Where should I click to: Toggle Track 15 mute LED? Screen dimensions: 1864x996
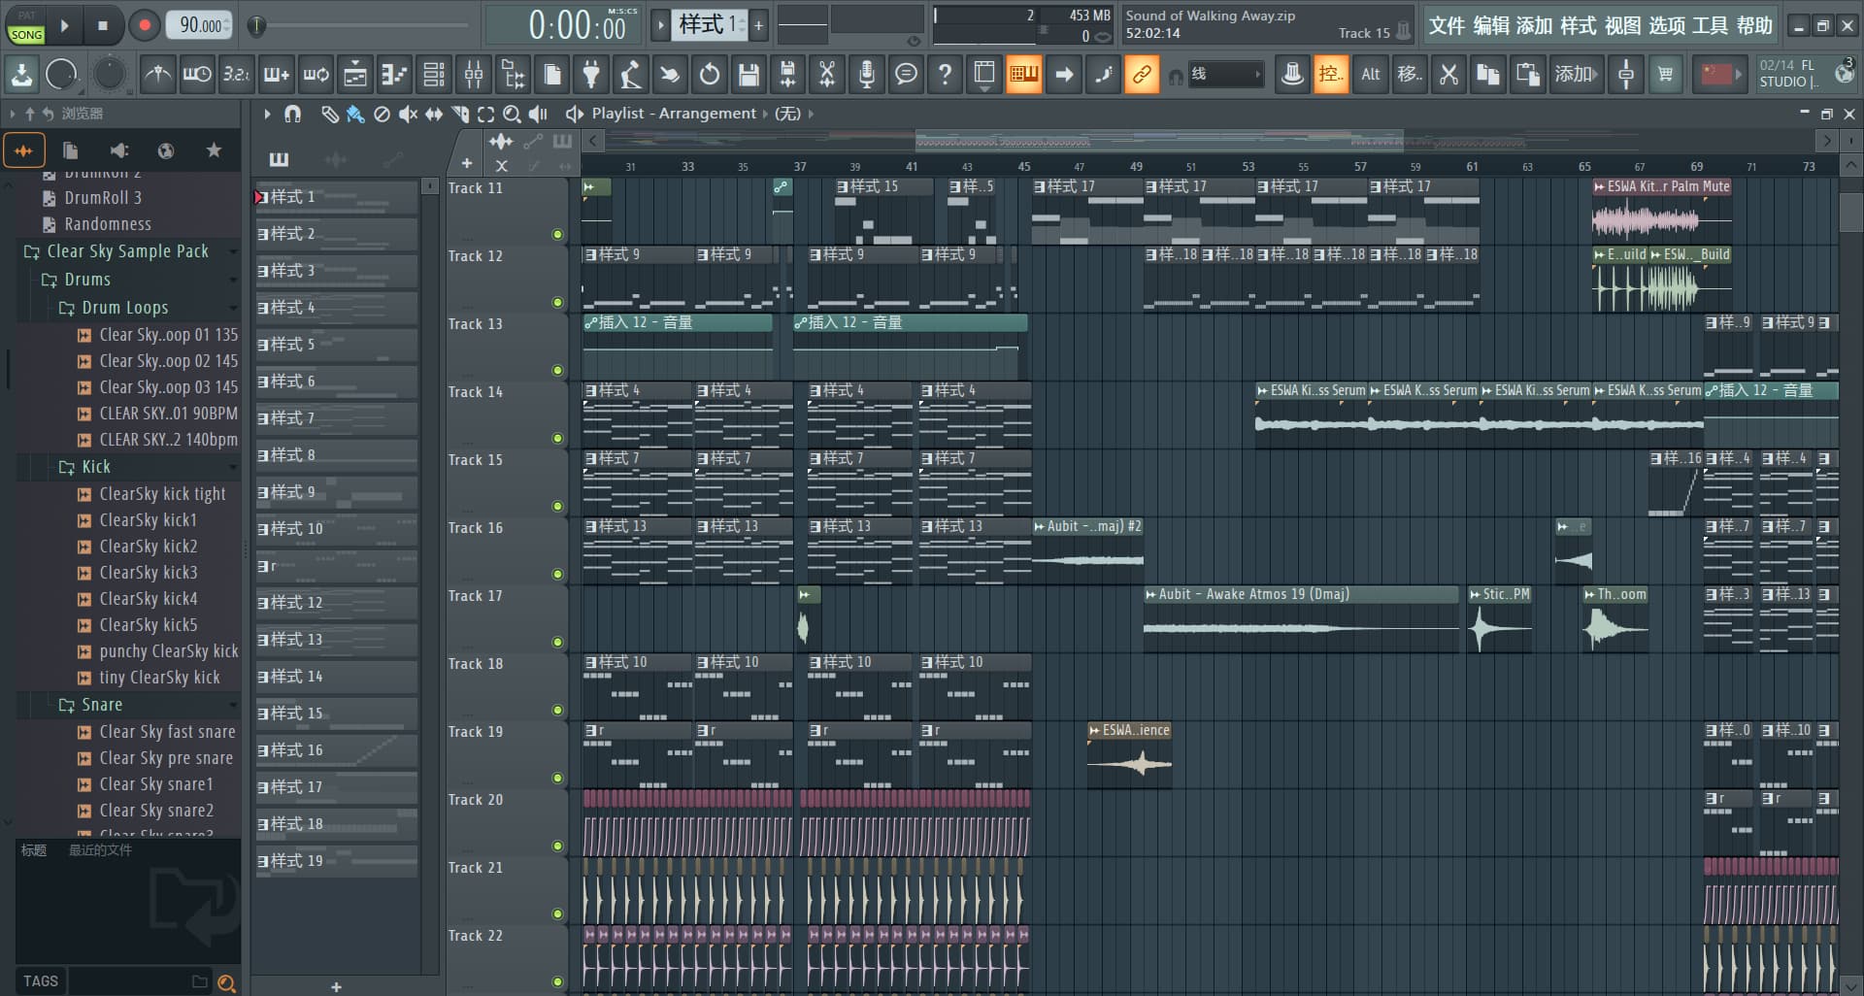pyautogui.click(x=557, y=506)
